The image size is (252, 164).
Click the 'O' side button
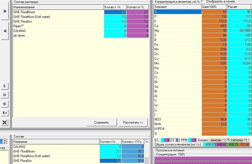pyautogui.click(x=5, y=104)
